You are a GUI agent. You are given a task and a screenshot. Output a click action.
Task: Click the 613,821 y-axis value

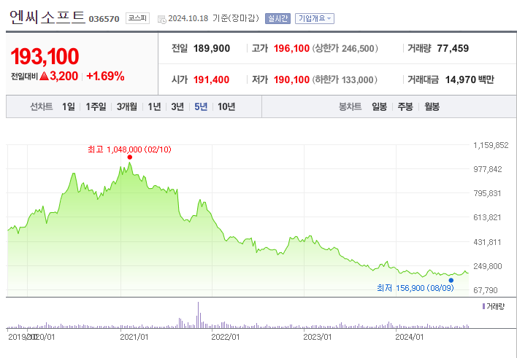pos(487,217)
